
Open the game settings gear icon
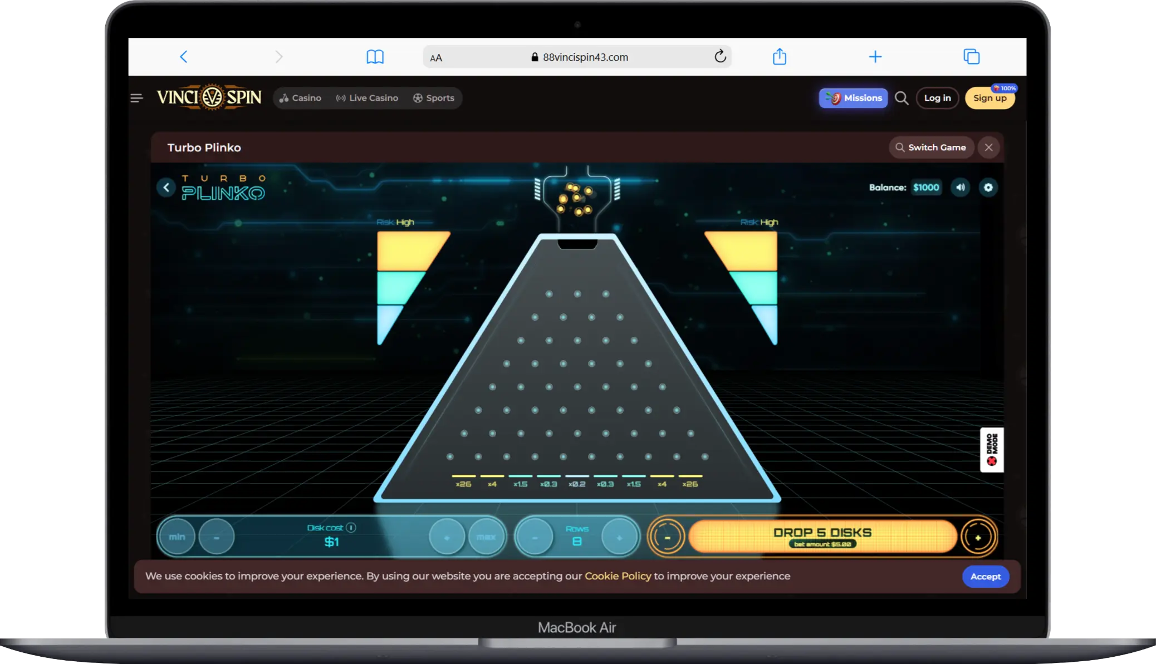pyautogui.click(x=988, y=188)
